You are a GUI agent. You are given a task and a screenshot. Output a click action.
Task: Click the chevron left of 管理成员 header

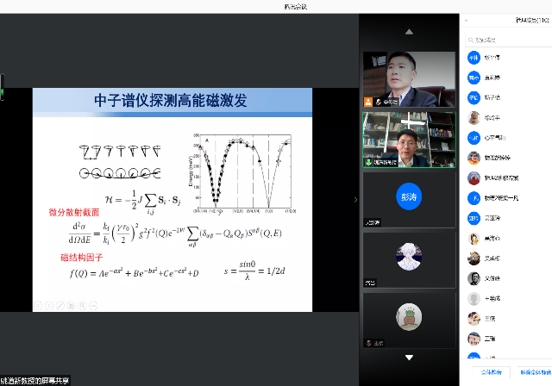467,19
